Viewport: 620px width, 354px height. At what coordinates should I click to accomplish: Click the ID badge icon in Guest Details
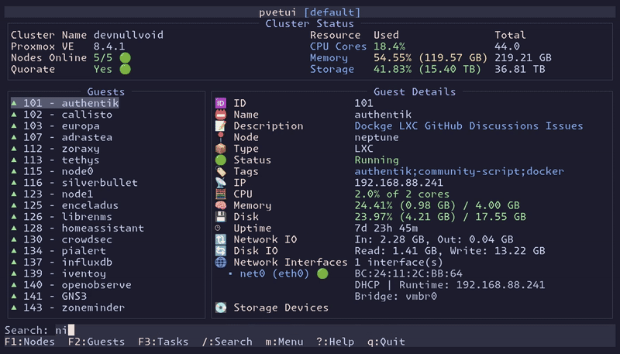221,103
